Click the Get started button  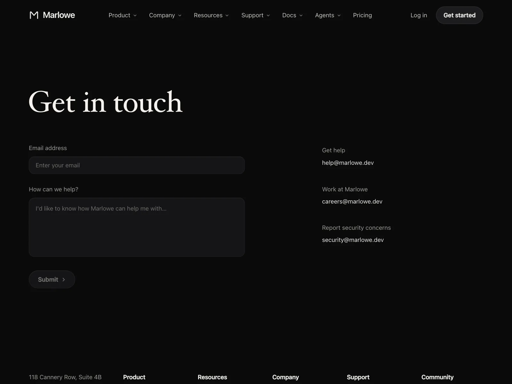point(460,15)
